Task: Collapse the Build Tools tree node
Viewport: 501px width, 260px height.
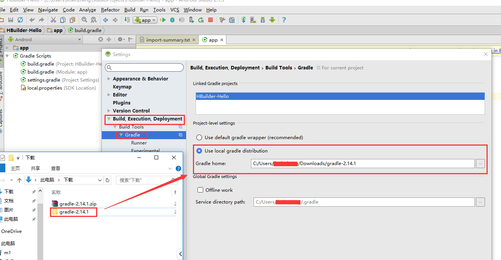Action: tap(115, 127)
